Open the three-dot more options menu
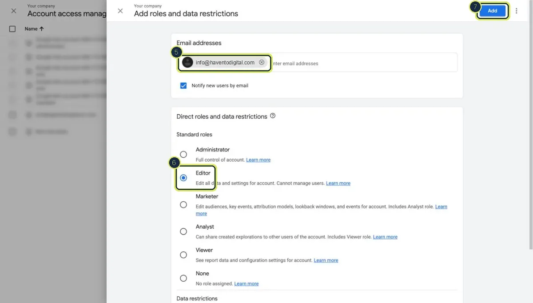Viewport: 533px width, 303px height. (516, 11)
